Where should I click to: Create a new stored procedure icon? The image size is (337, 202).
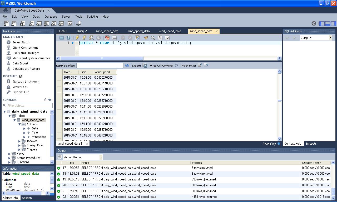pos(54,23)
